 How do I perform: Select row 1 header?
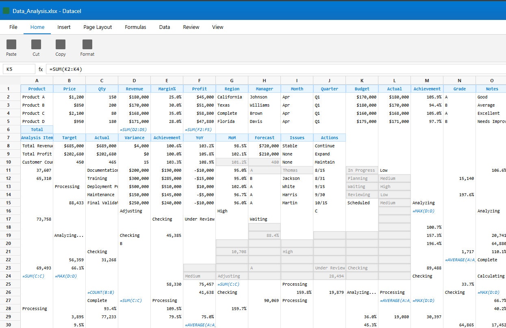pos(10,89)
